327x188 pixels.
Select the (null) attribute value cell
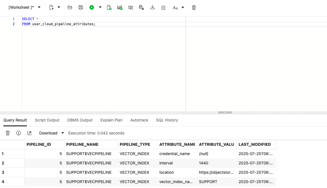[217, 154]
